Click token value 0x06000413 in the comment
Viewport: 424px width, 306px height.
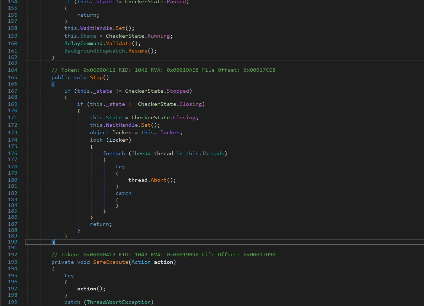point(99,255)
